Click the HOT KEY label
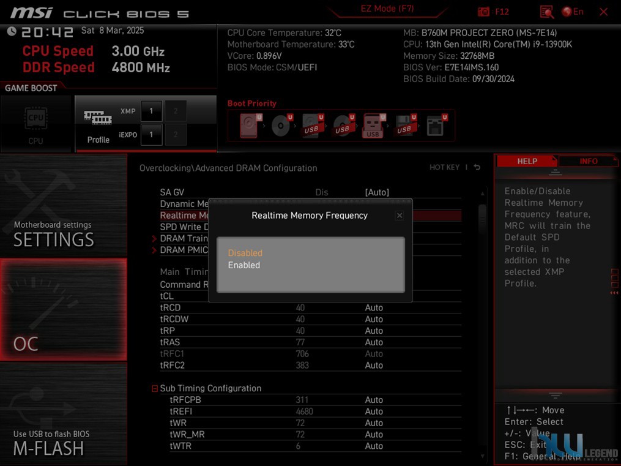The width and height of the screenshot is (621, 466). click(444, 167)
